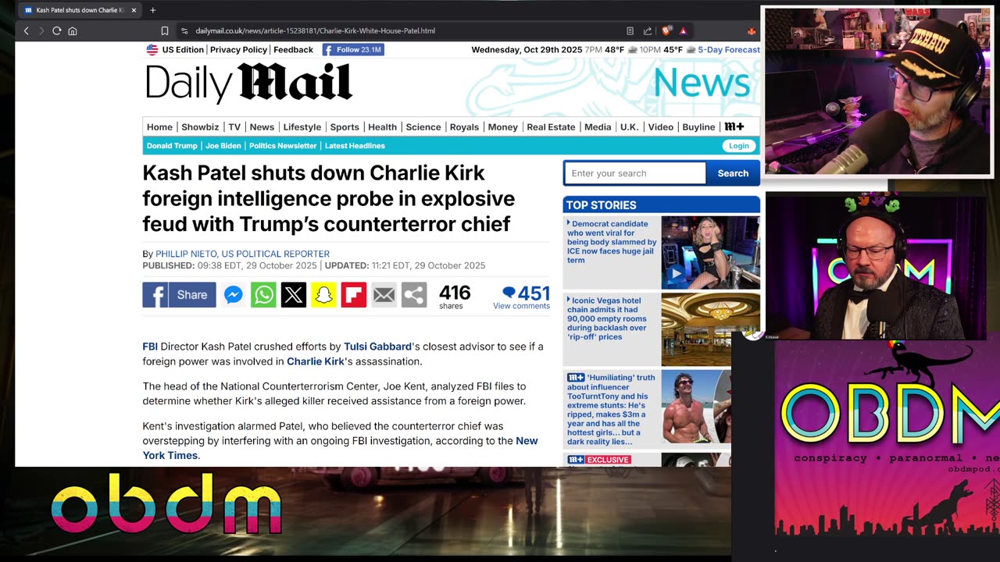
Task: Reload the page with the refresh icon
Action: coord(56,31)
